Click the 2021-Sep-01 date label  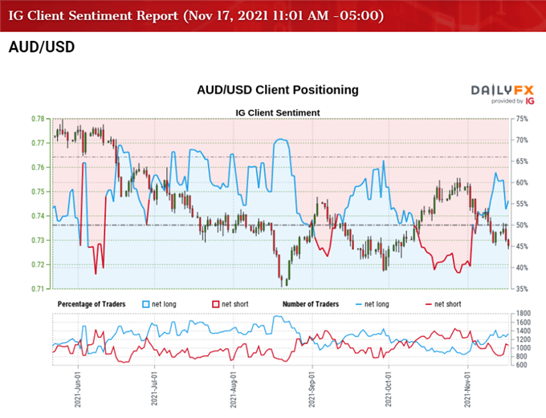[x=312, y=389]
